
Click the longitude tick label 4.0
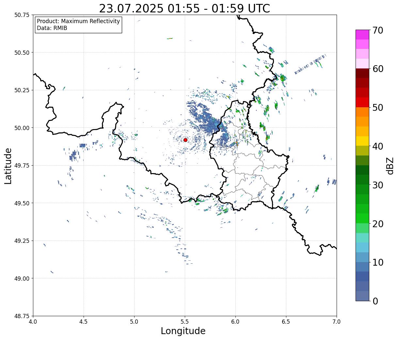click(x=33, y=322)
